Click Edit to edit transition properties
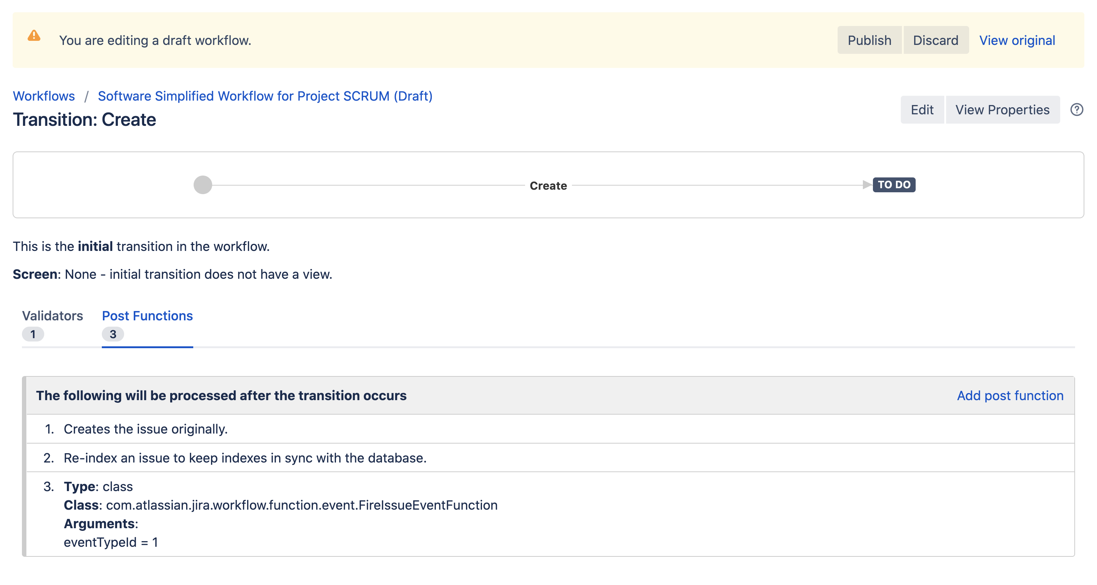 (922, 110)
